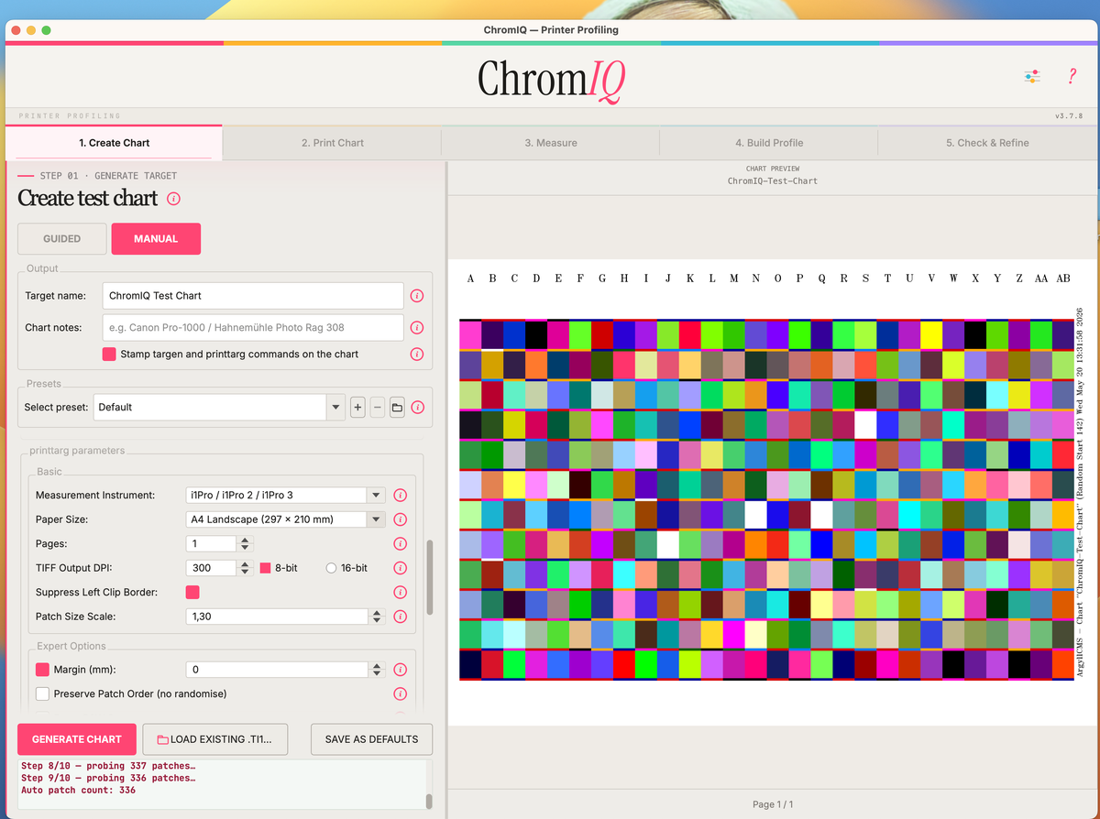The width and height of the screenshot is (1100, 819).
Task: Adjust the Margin stepper arrows
Action: [378, 670]
